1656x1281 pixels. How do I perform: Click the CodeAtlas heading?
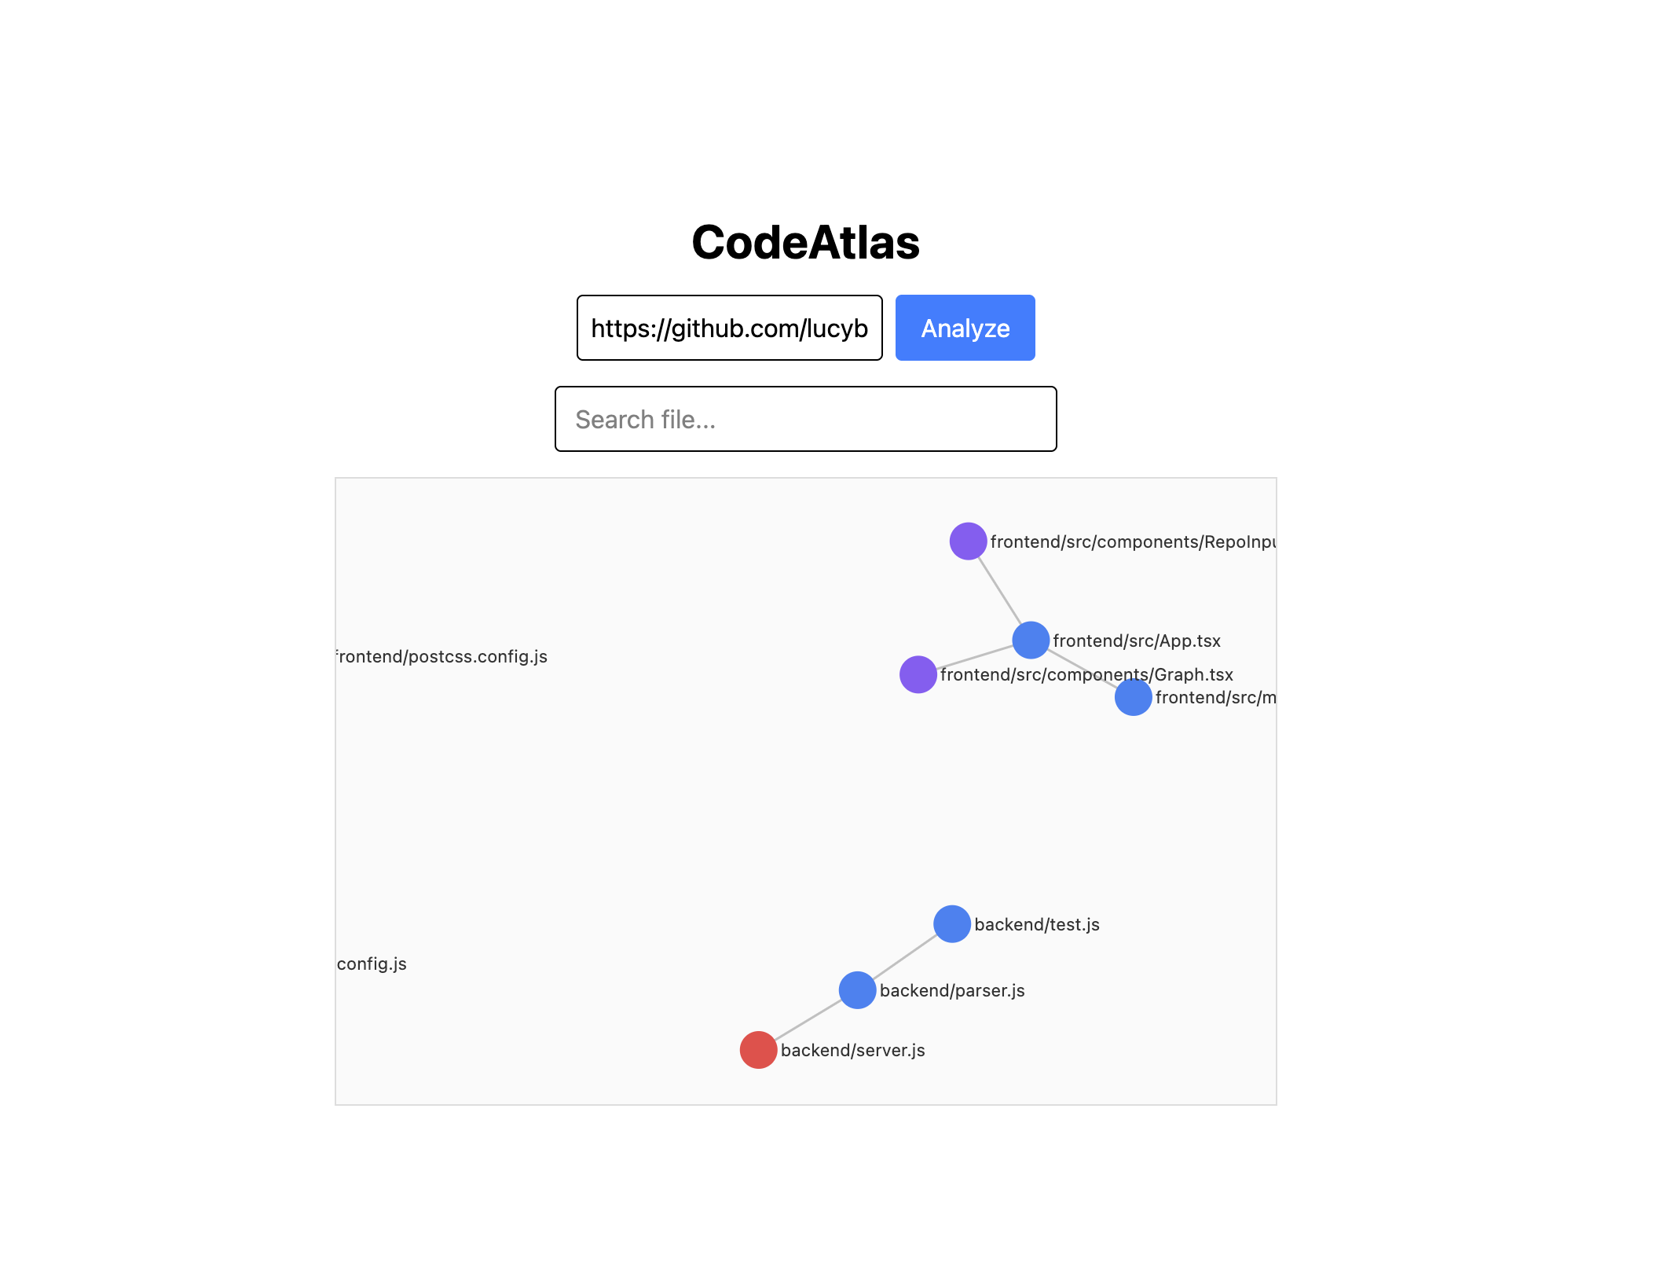coord(807,242)
